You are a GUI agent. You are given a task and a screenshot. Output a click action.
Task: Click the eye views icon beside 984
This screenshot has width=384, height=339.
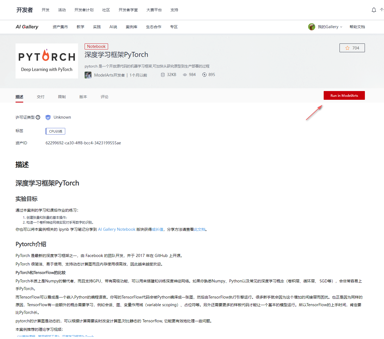[185, 75]
